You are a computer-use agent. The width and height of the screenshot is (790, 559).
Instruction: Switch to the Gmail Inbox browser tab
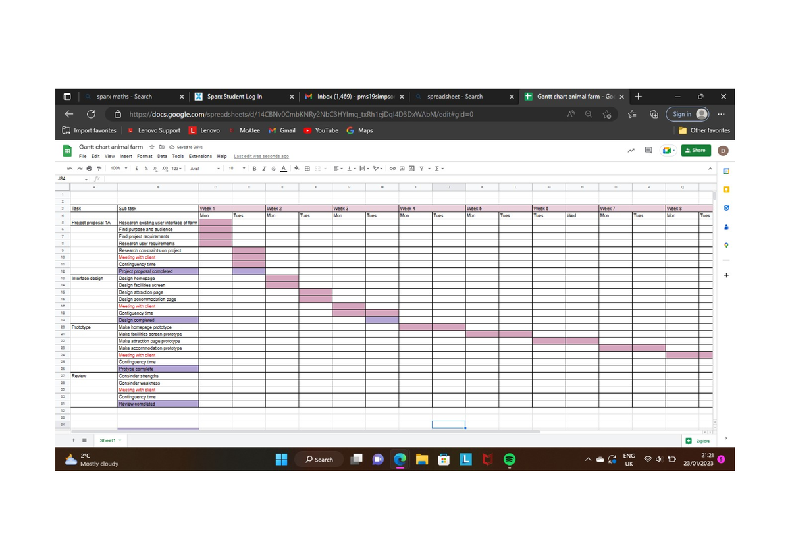point(355,96)
